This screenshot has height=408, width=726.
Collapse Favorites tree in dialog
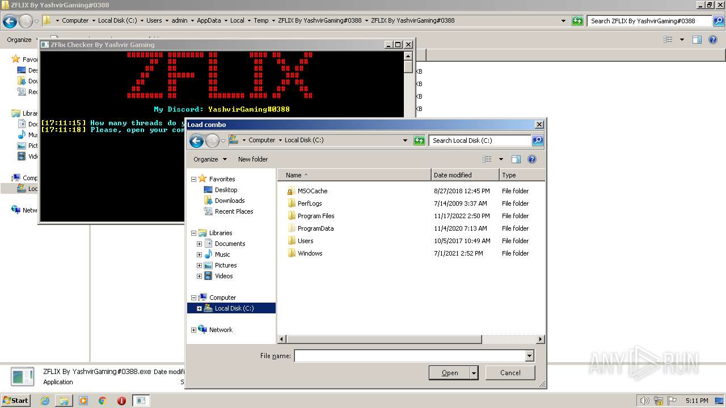(193, 179)
